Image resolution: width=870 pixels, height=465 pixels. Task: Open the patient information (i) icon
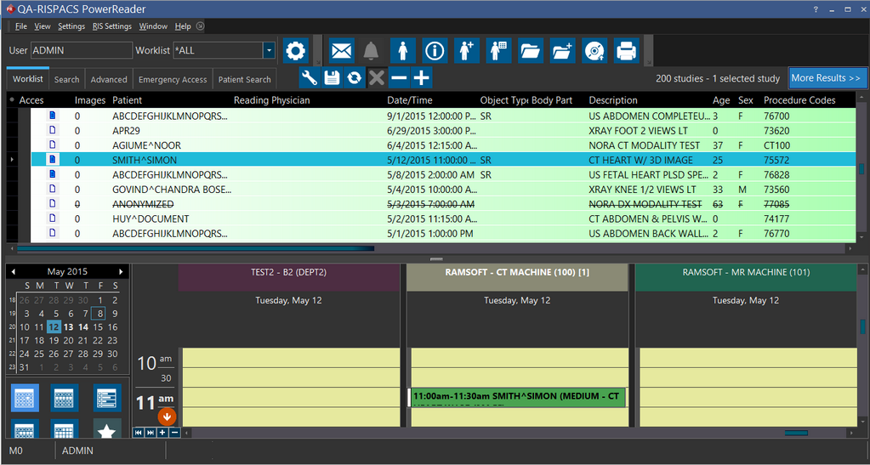[x=435, y=51]
